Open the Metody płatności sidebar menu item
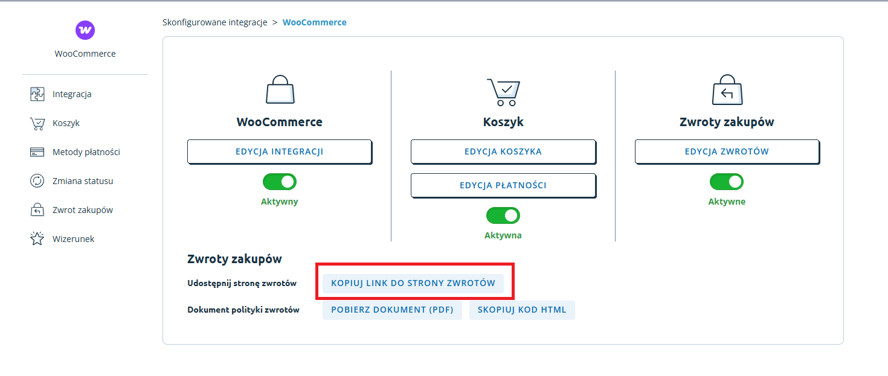 (86, 152)
